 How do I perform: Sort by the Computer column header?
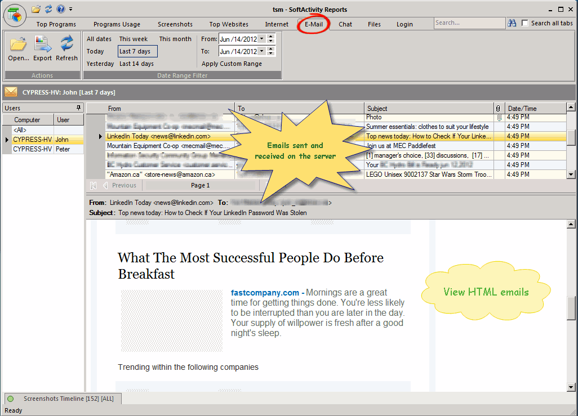click(x=28, y=120)
